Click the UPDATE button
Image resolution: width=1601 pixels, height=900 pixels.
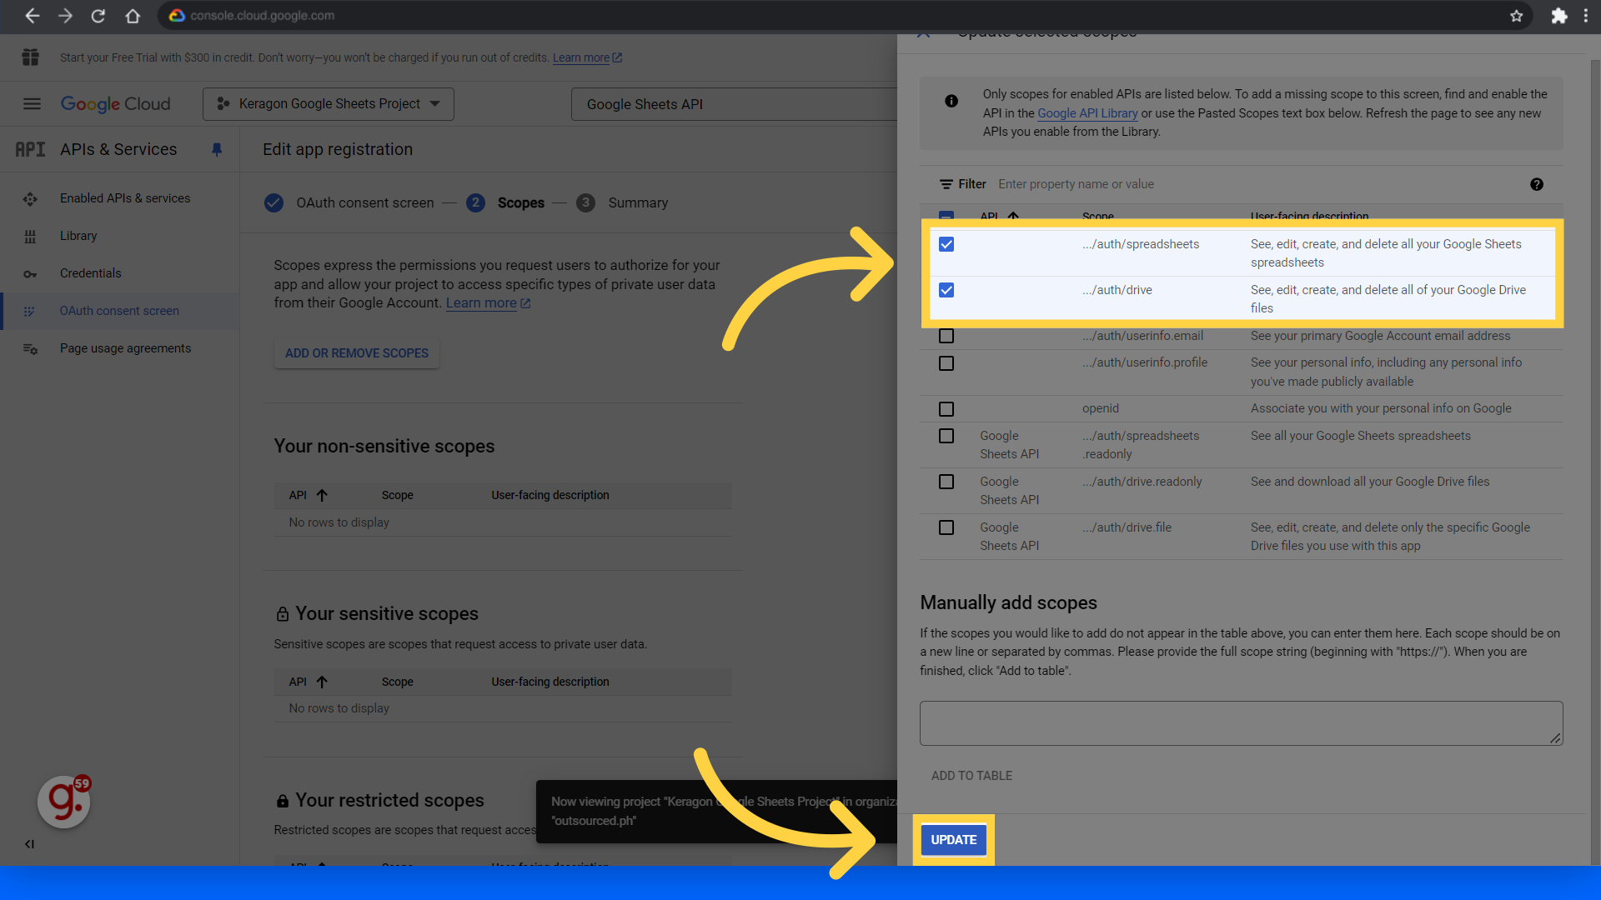[x=953, y=840]
